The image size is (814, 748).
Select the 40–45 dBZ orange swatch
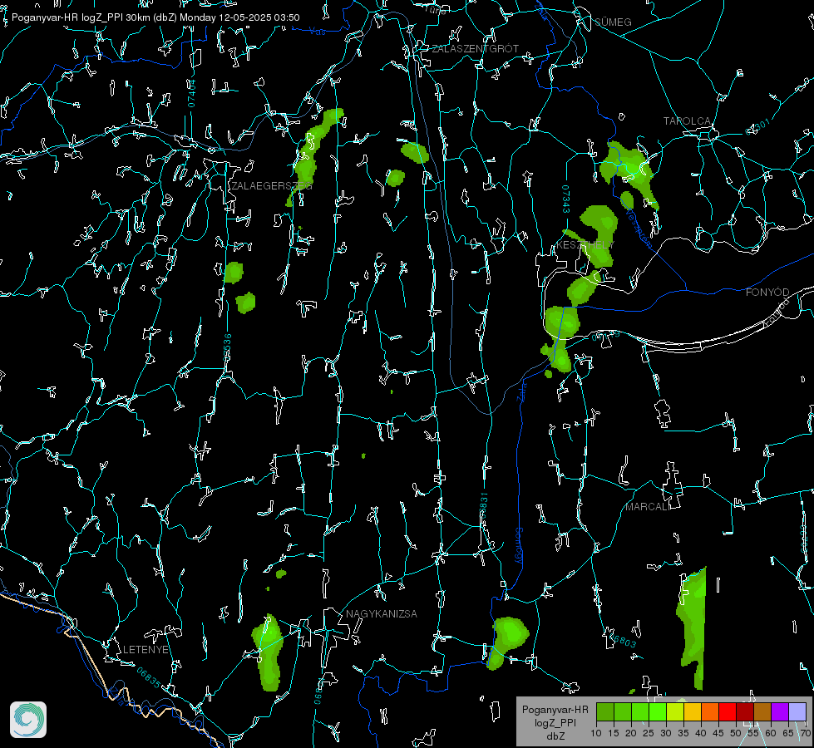(x=710, y=711)
